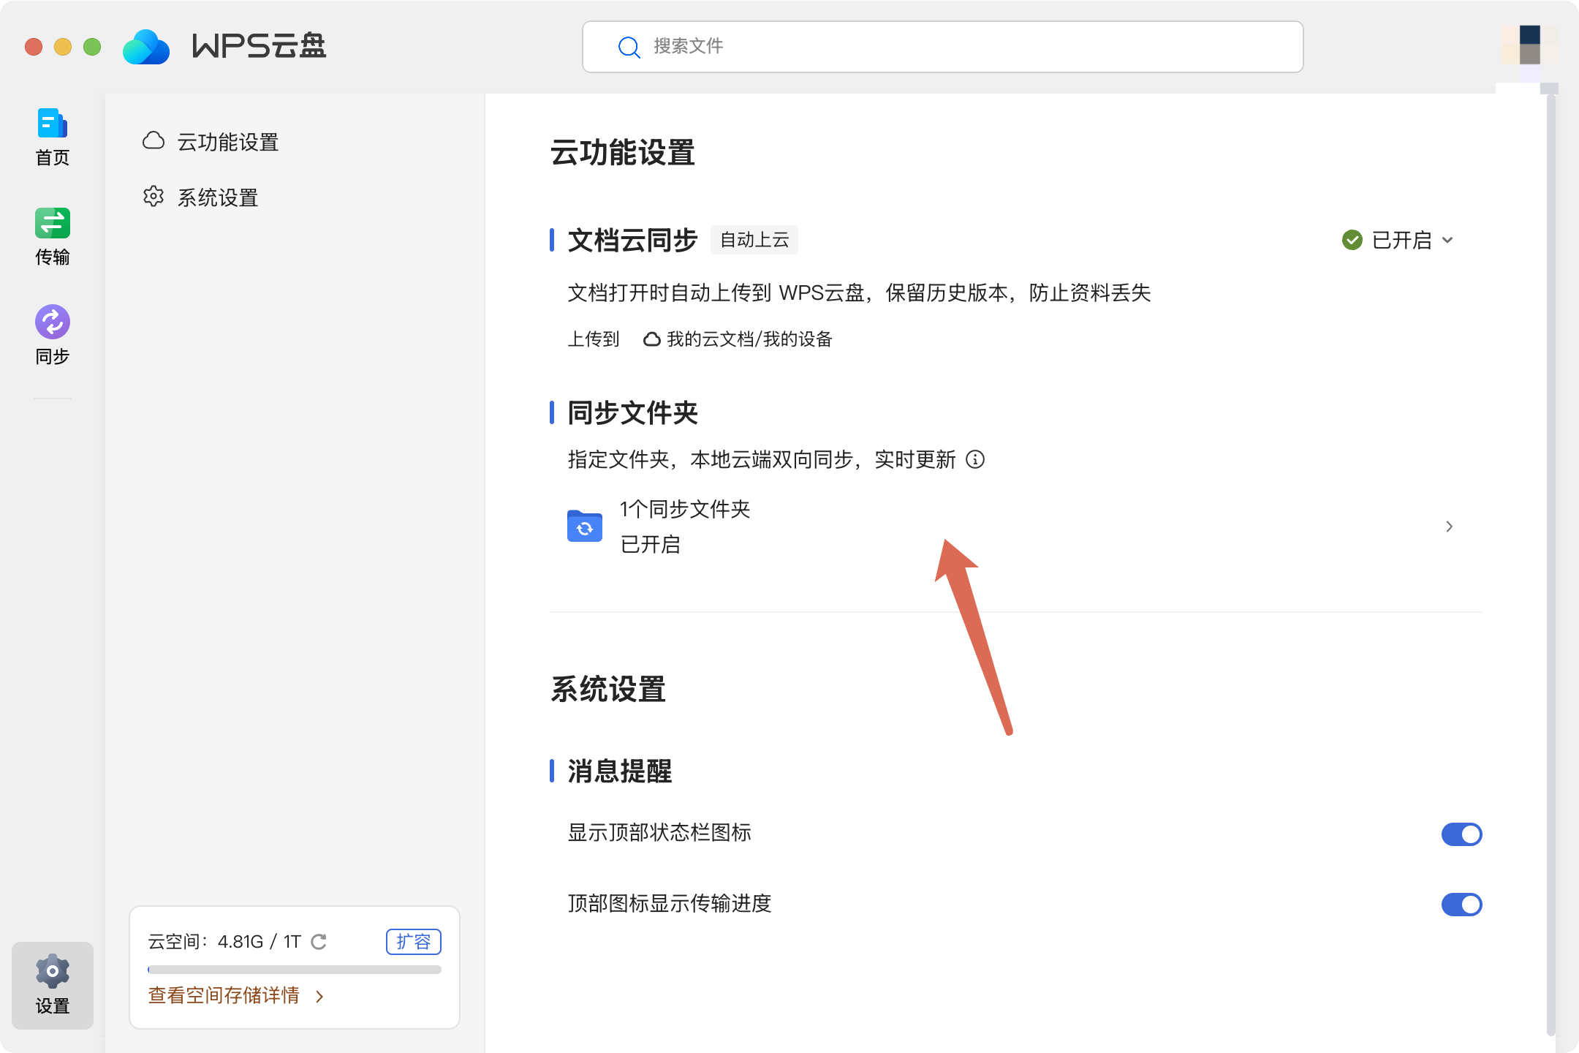Image resolution: width=1579 pixels, height=1053 pixels.
Task: Click the cloud space usage progress bar
Action: coord(295,970)
